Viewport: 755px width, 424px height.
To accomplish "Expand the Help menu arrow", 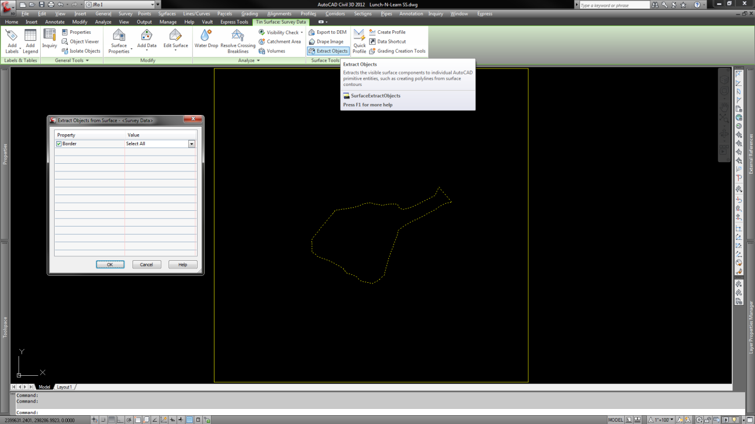I will pyautogui.click(x=705, y=5).
